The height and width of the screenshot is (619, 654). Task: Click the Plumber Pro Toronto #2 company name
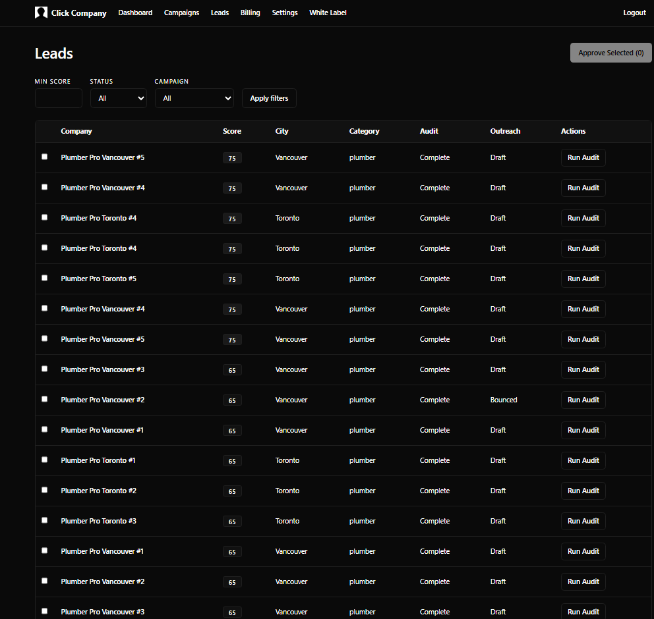pyautogui.click(x=98, y=491)
